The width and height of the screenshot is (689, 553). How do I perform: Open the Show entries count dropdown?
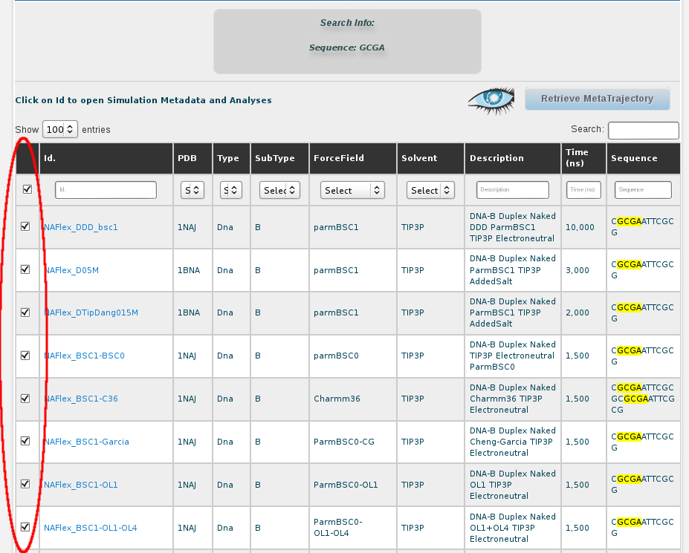pyautogui.click(x=60, y=129)
